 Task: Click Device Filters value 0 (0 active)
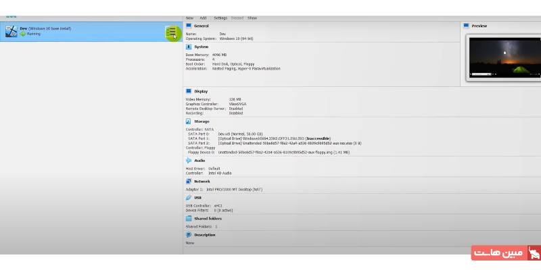click(x=223, y=211)
